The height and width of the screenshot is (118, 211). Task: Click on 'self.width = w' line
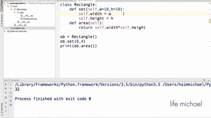click(x=95, y=14)
